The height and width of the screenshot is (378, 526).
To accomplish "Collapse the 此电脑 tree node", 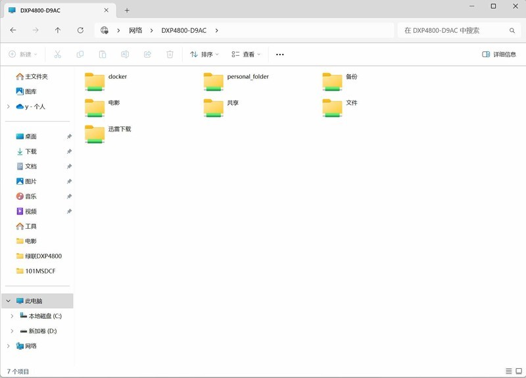I will coord(9,301).
